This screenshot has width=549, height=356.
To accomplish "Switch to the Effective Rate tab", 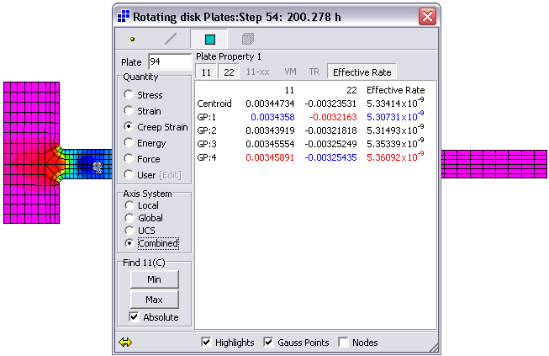I will (362, 72).
